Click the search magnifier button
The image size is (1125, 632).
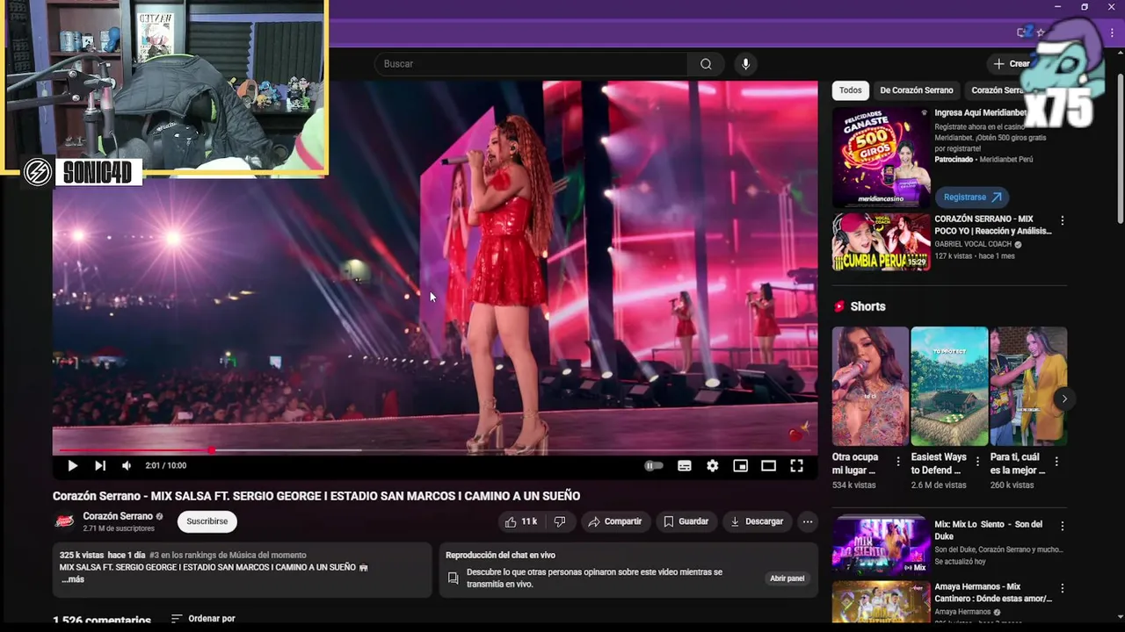706,64
